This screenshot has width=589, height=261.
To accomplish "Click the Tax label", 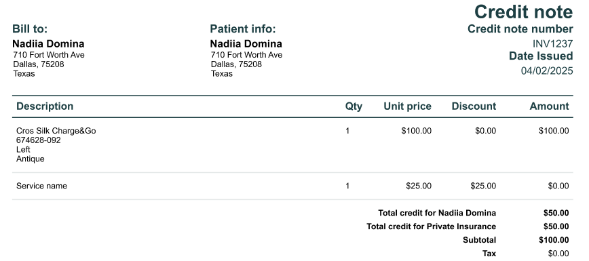I will [x=489, y=254].
